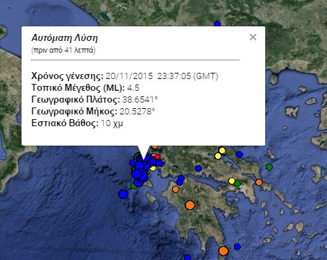
Task: Select the blue marker in the sea beside bottom orange marker
Action: (x=237, y=247)
